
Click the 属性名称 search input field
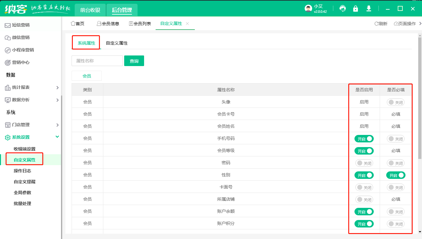97,61
